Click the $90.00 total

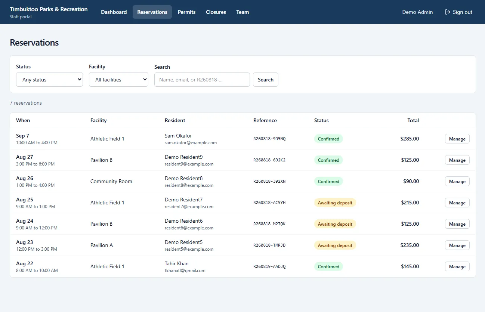[x=411, y=181]
